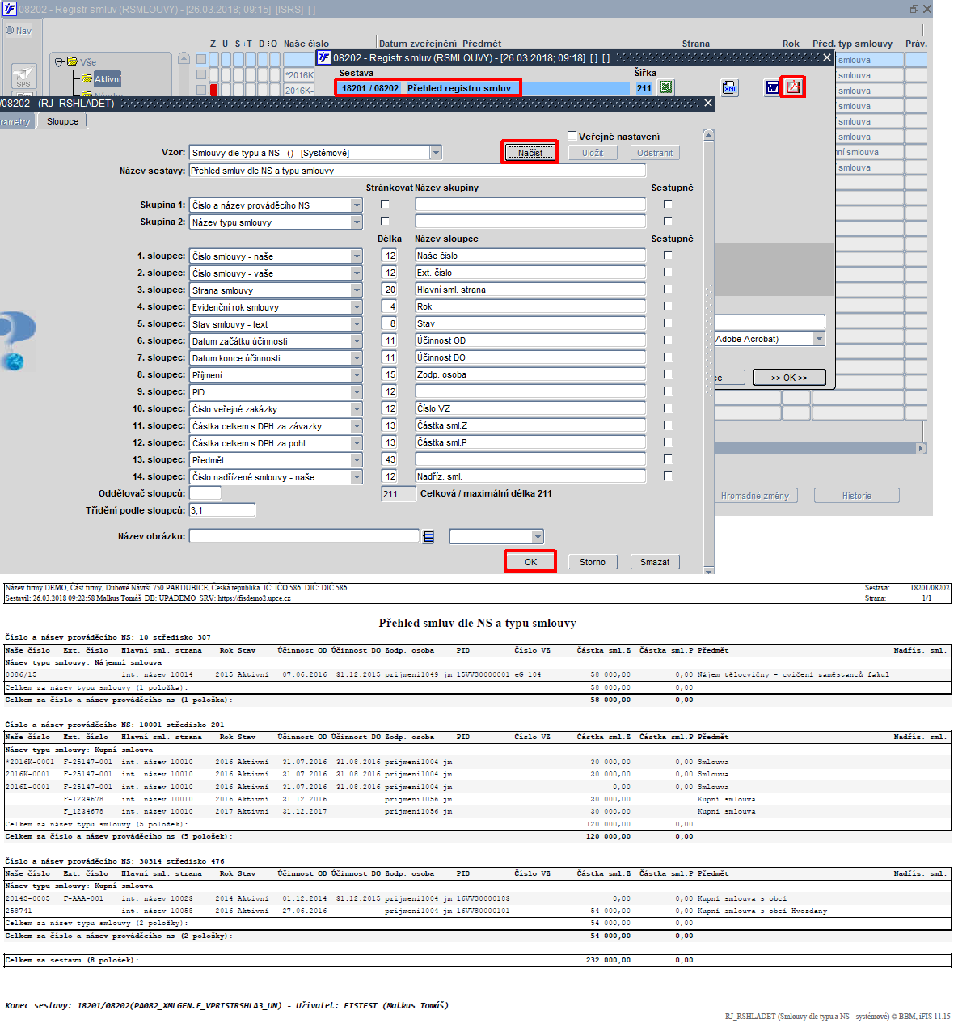Click the XML export icon

[x=729, y=87]
